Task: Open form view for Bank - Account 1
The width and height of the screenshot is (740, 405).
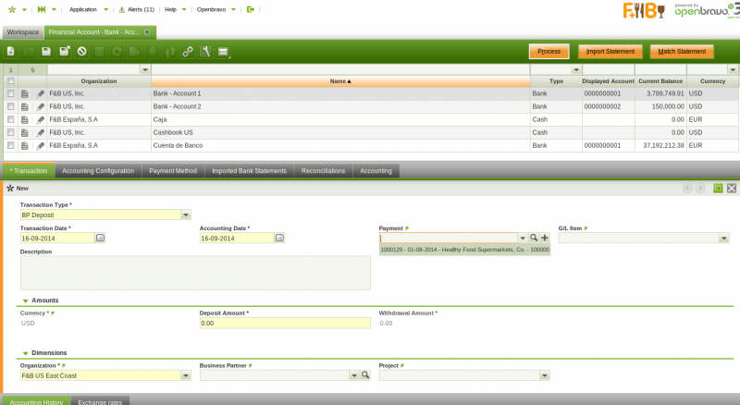Action: 25,94
